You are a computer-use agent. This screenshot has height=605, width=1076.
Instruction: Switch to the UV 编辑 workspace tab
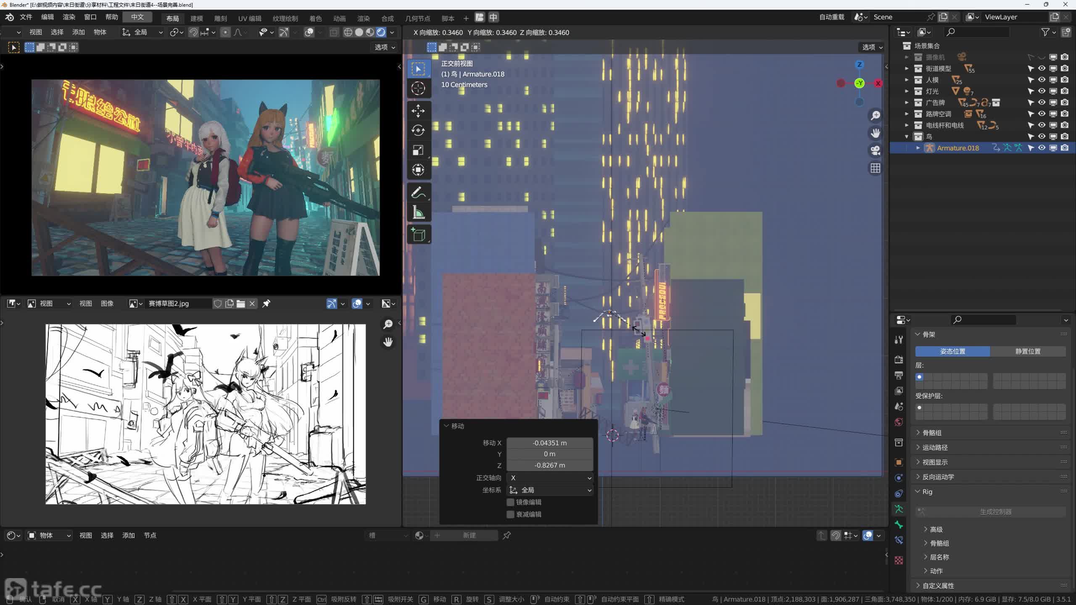pos(250,18)
